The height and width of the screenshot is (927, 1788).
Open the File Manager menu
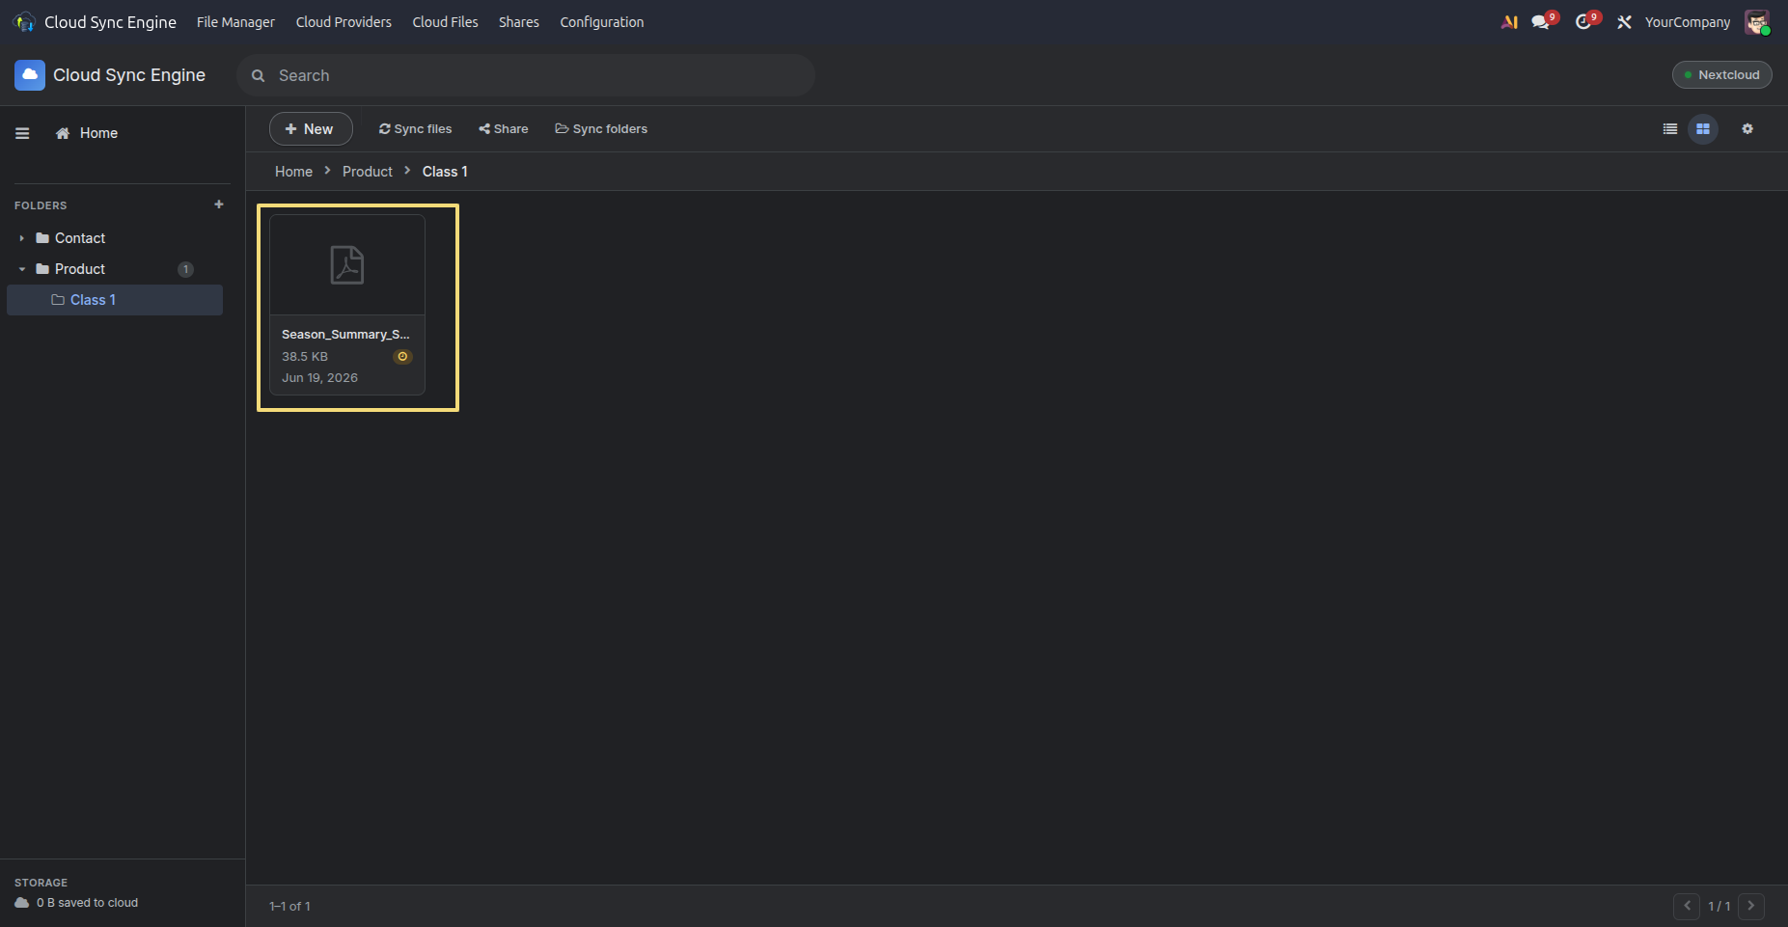[235, 22]
